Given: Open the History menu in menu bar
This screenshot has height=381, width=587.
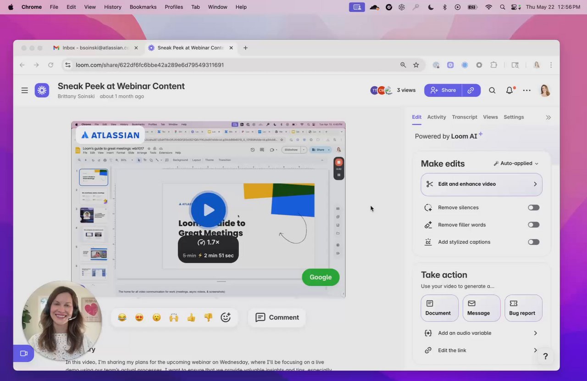Looking at the screenshot, I should click(x=113, y=7).
